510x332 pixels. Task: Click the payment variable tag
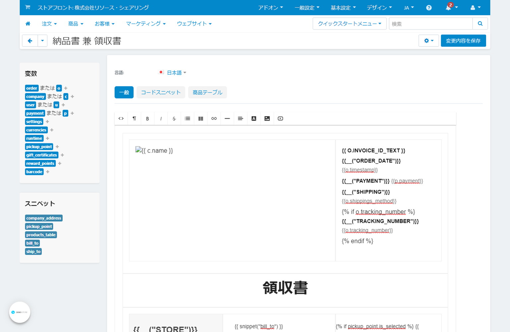pyautogui.click(x=35, y=113)
